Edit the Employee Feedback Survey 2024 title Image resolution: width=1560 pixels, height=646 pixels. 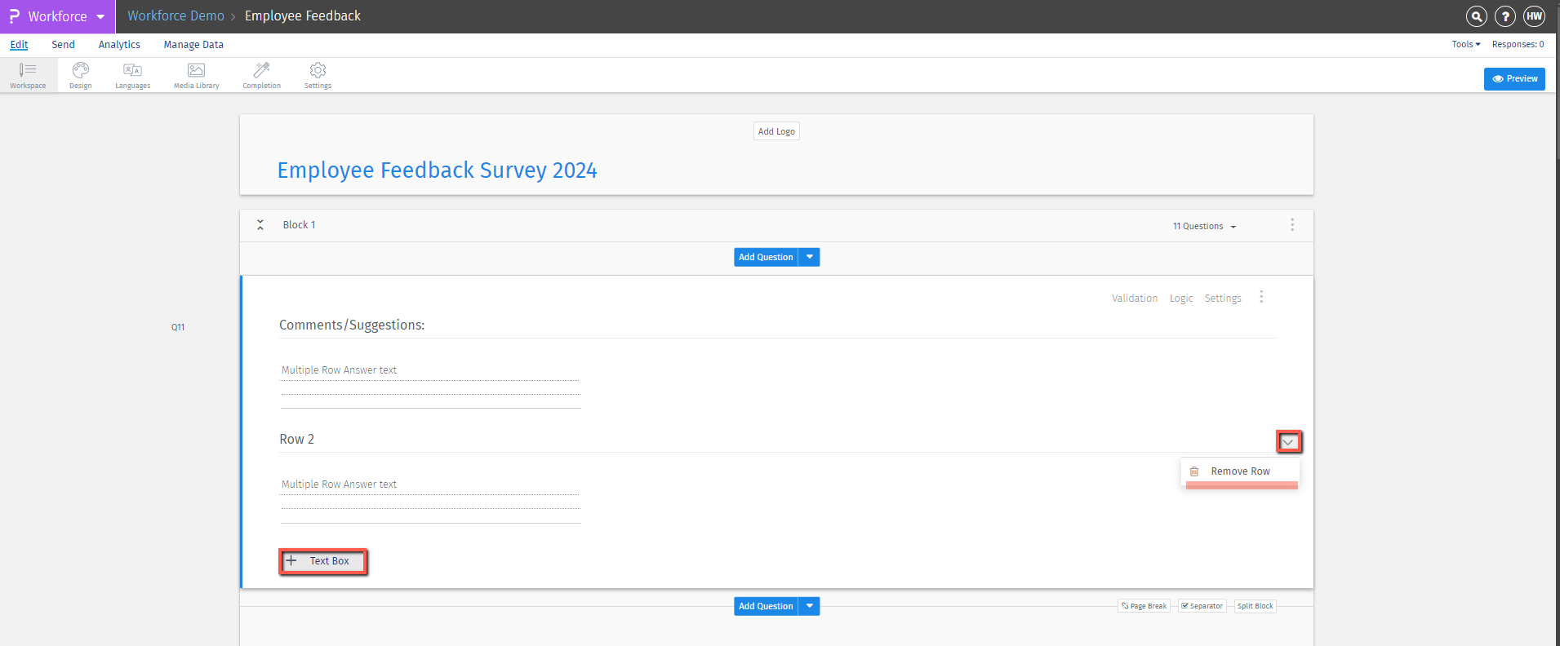438,170
